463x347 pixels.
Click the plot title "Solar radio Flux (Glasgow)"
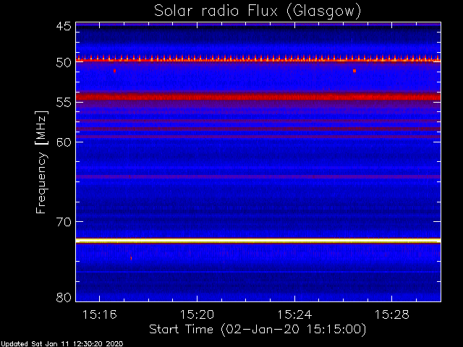click(x=258, y=12)
